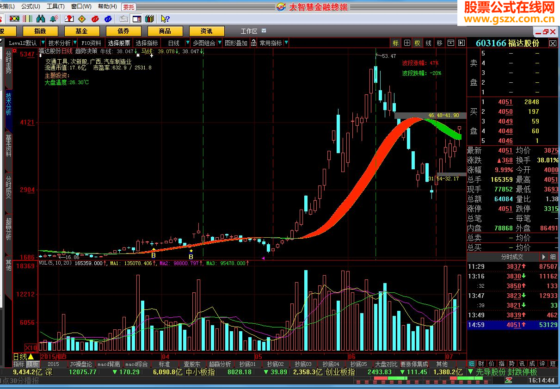Open the 日线 period dropdown arrow
560x389 pixels.
(x=189, y=43)
